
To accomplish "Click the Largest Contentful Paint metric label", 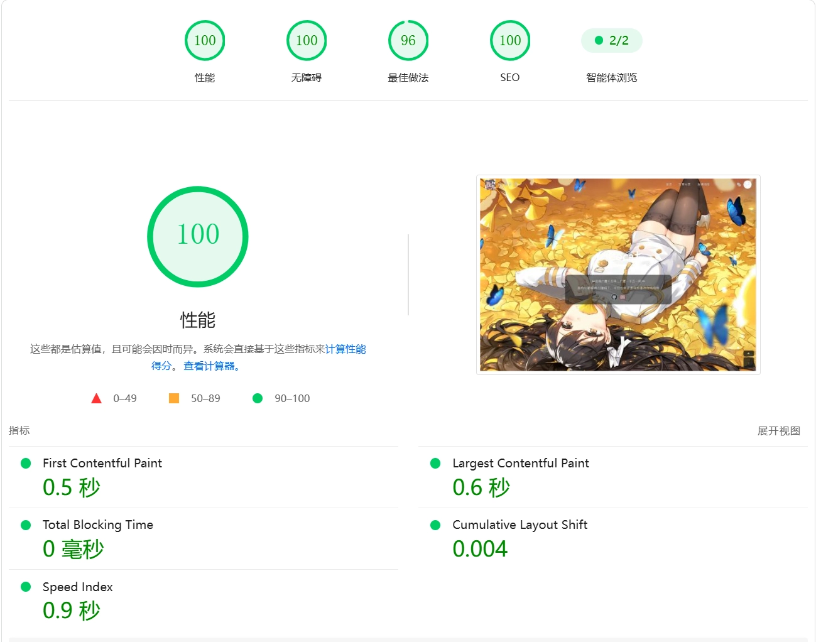I will click(x=521, y=463).
